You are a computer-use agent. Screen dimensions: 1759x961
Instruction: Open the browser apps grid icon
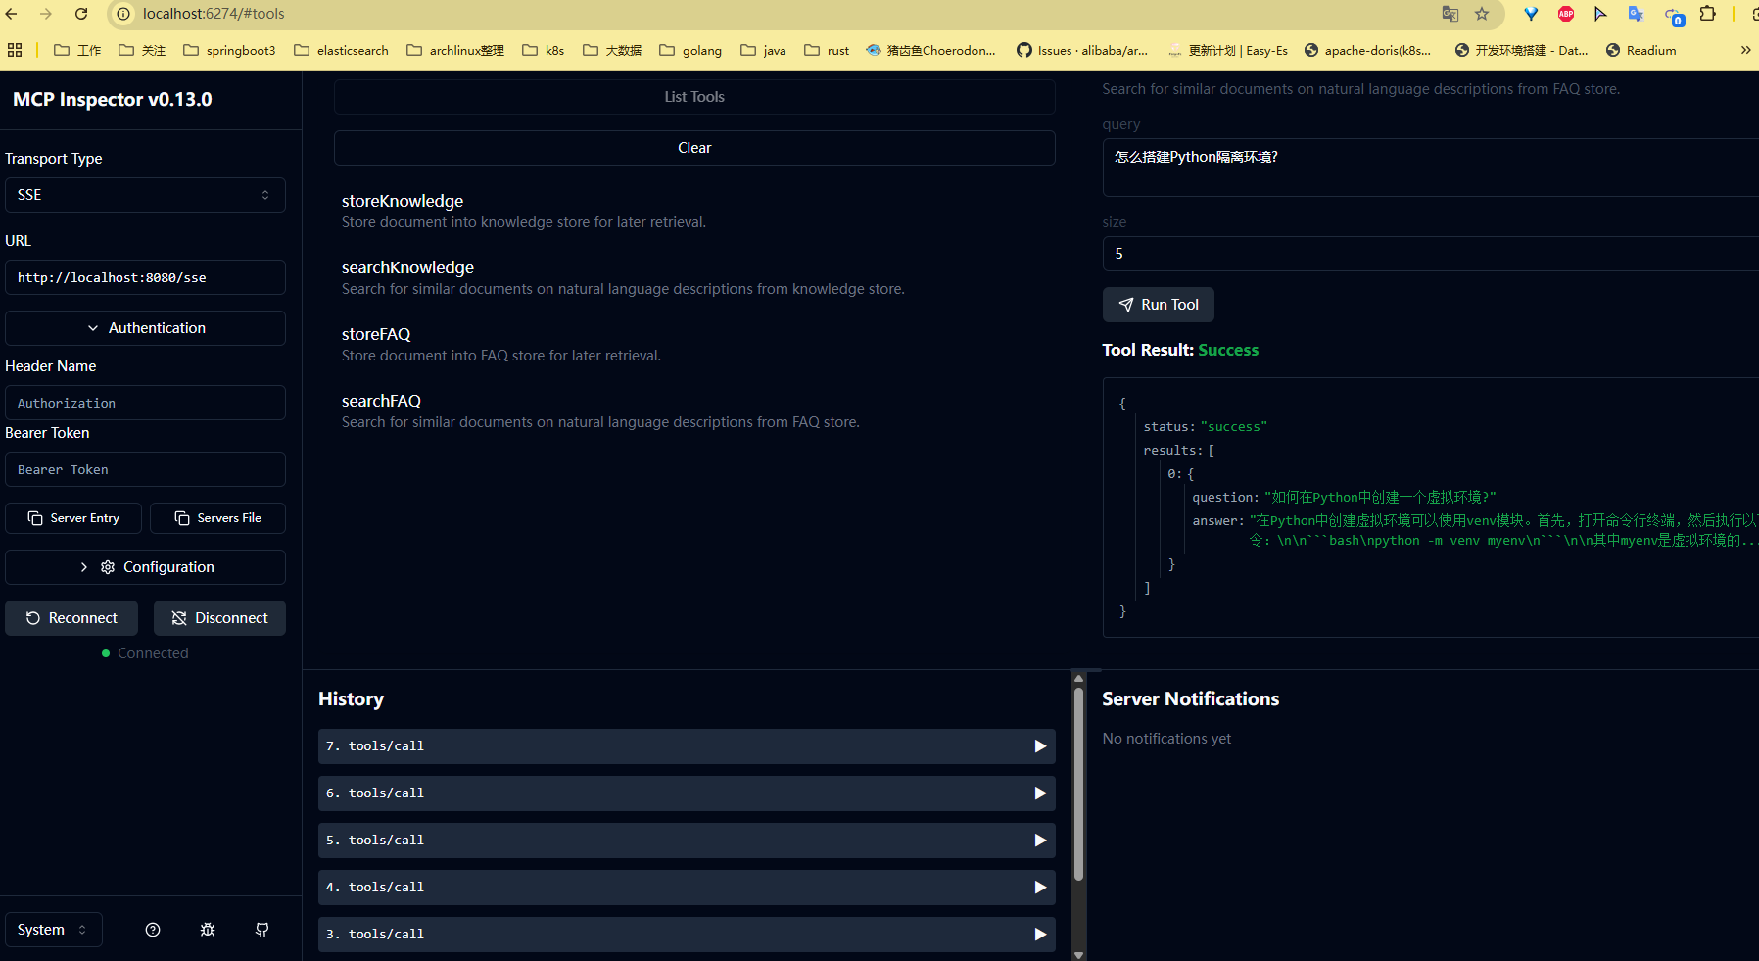coord(15,50)
